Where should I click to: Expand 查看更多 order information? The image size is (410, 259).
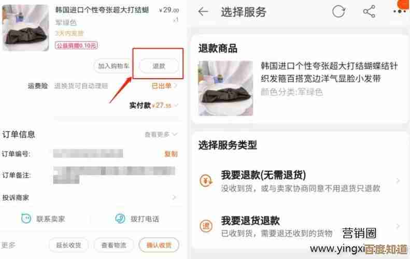coord(161,134)
